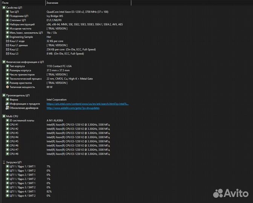Viewport: 253px width, 203px height.
Task: Select the CPU #8 row
Action: (x=14, y=154)
